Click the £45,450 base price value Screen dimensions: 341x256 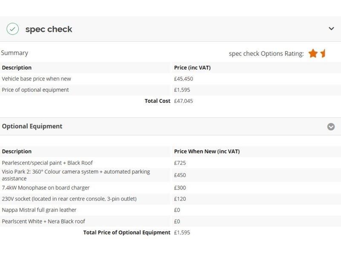[x=183, y=79]
